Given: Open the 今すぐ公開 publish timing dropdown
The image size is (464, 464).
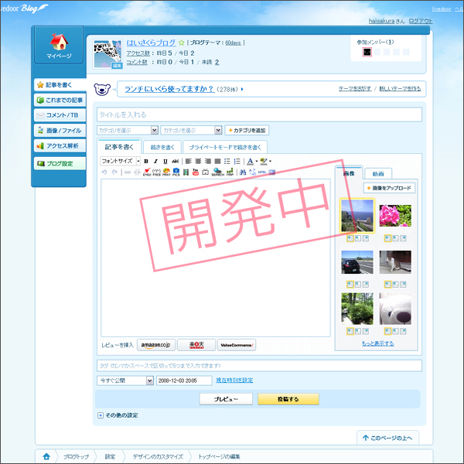Looking at the screenshot, I should tap(125, 380).
